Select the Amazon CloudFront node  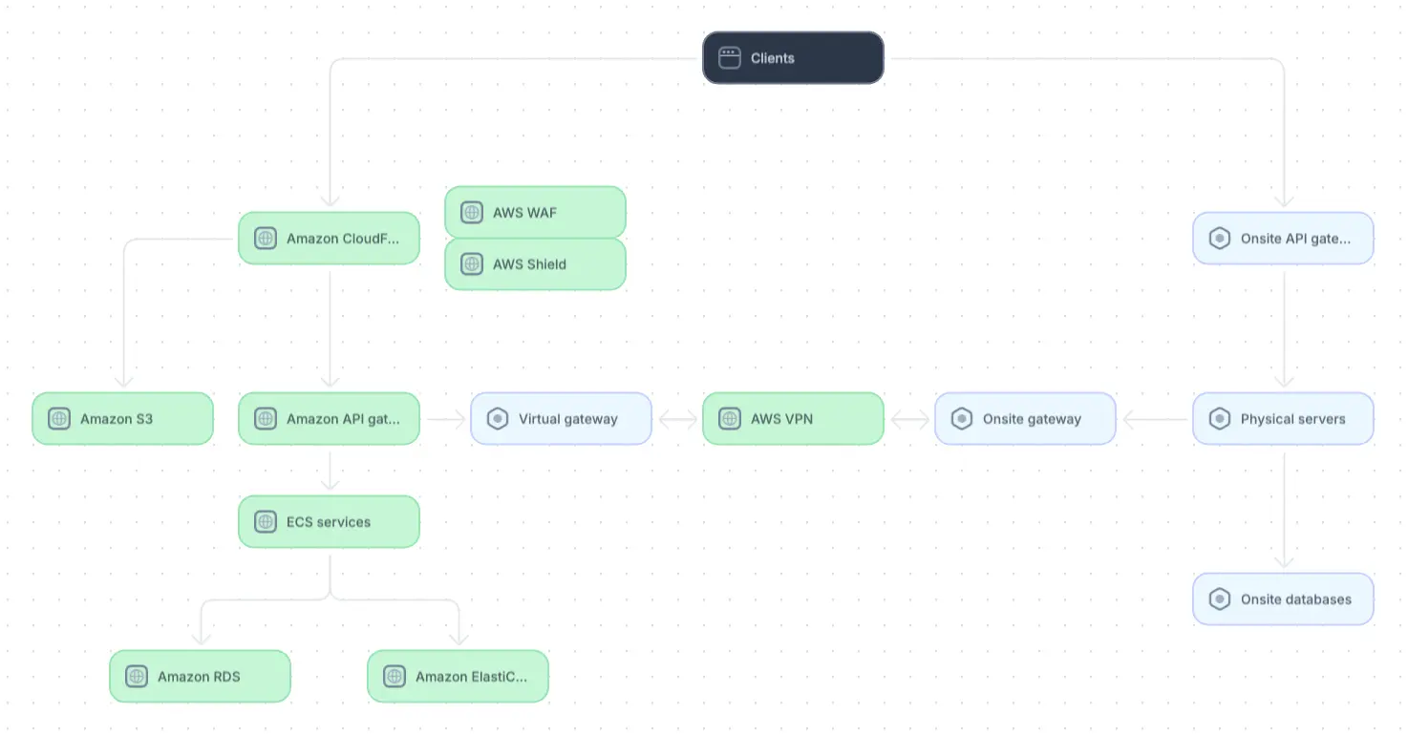pos(329,239)
